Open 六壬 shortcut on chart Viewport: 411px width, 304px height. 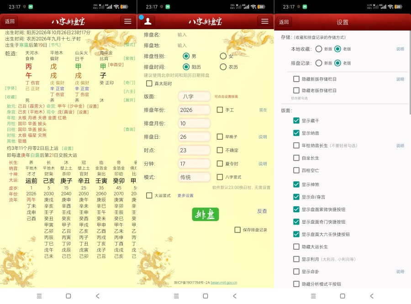[x=129, y=91]
